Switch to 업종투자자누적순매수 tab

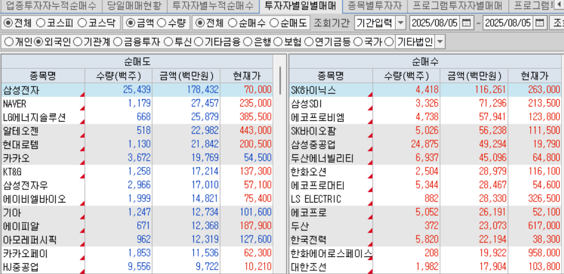51,5
